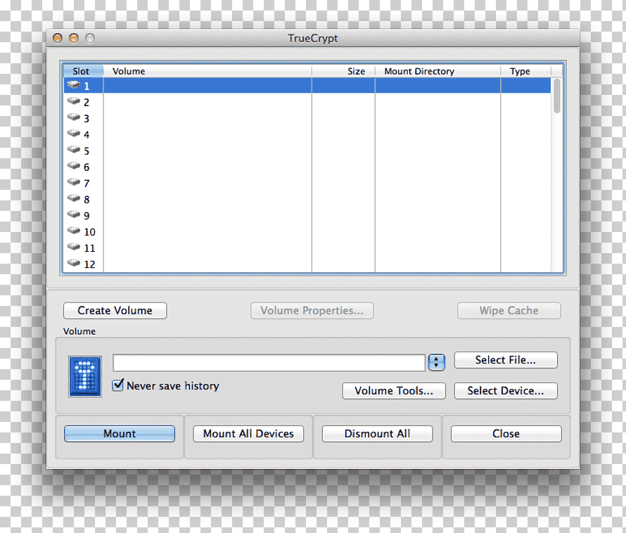The image size is (626, 533).
Task: Toggle the Never save history checkbox
Action: [117, 385]
